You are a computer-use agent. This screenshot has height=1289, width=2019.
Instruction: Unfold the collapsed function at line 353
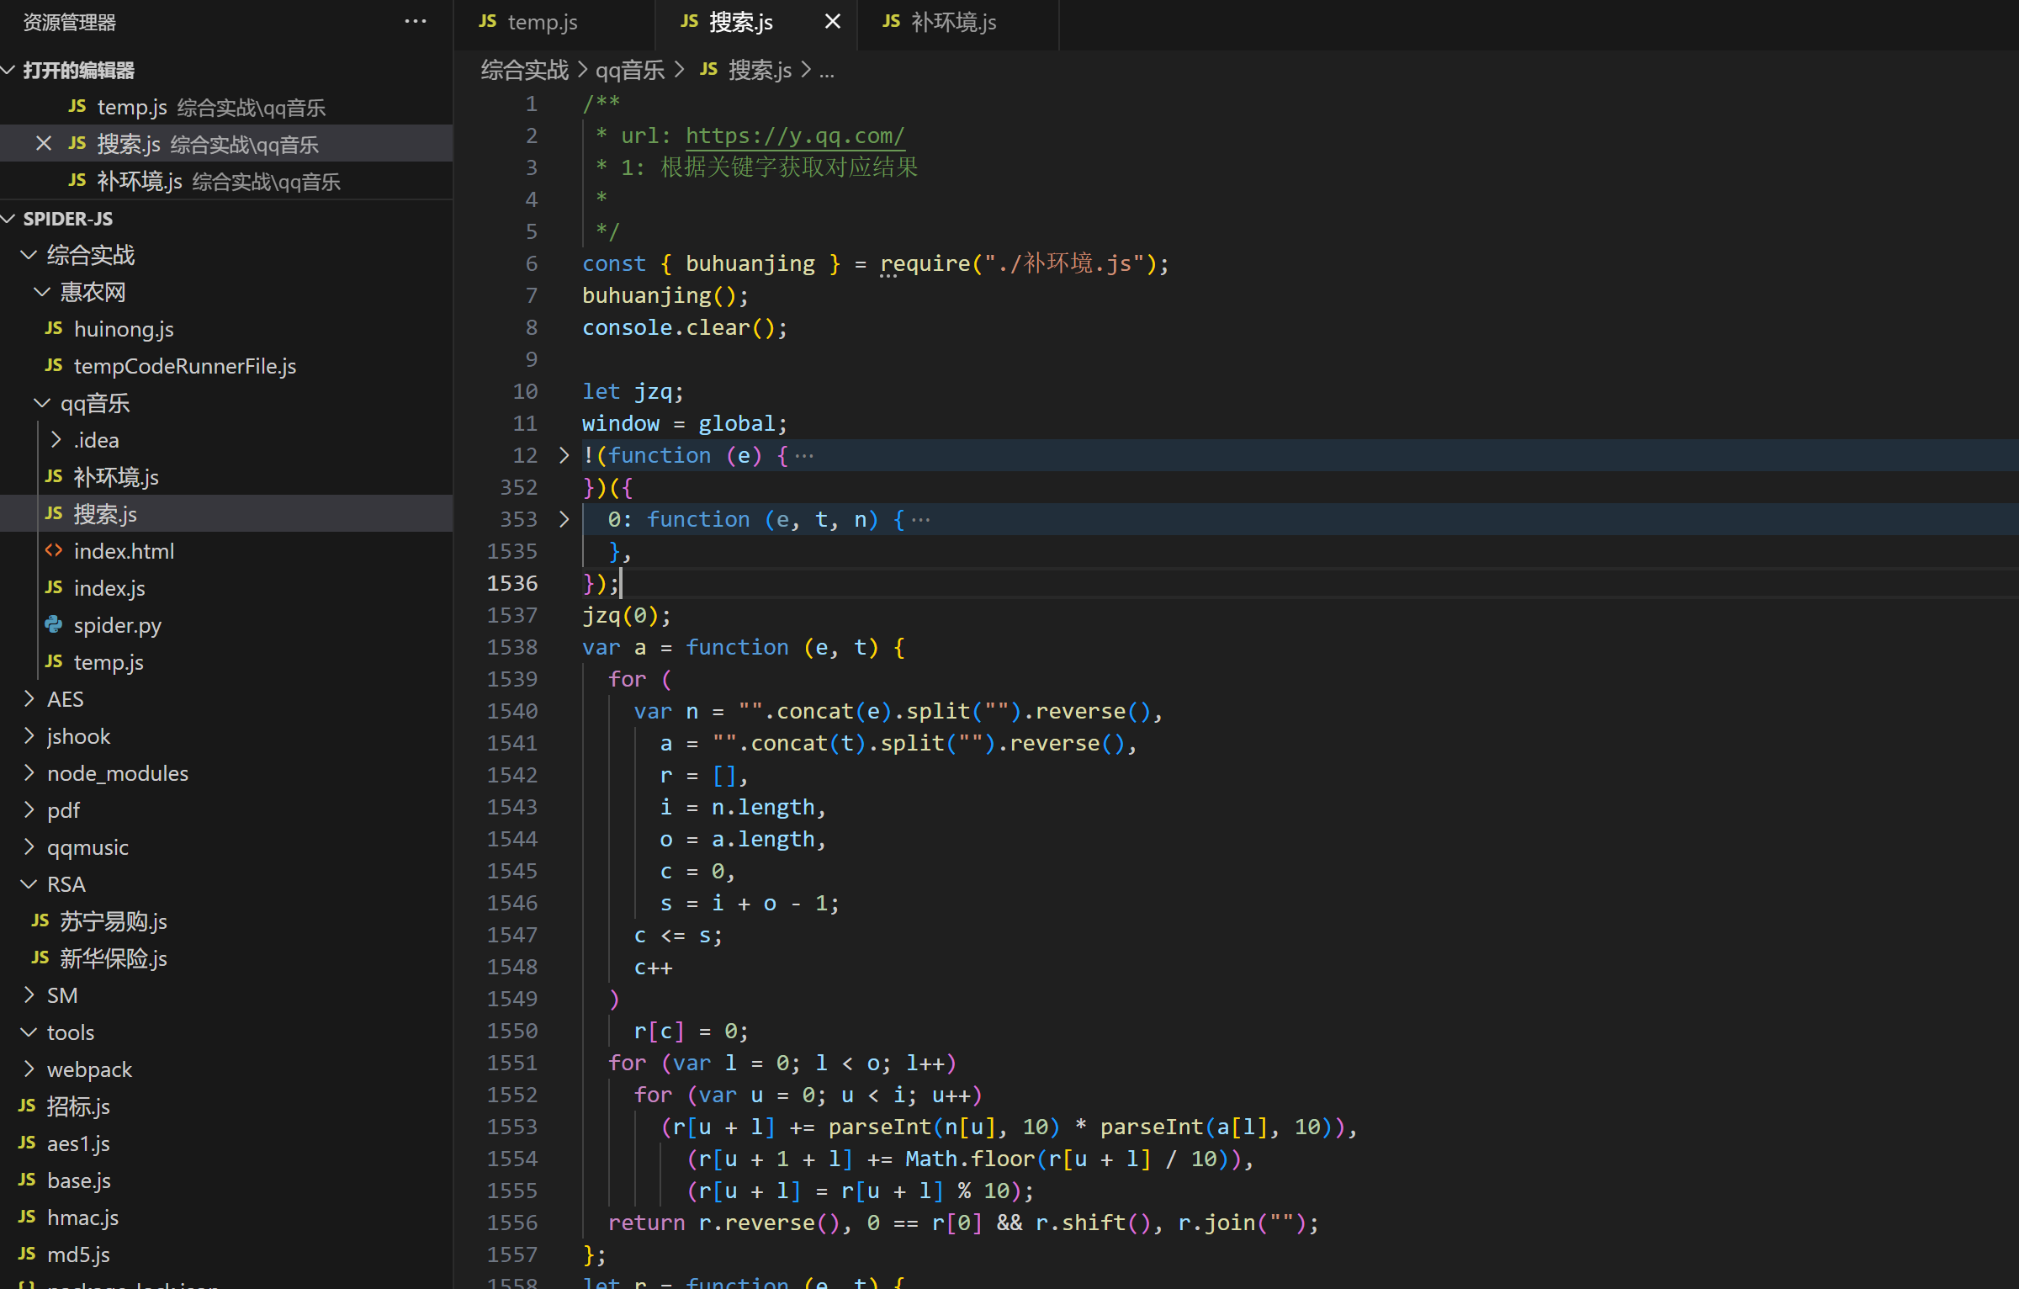564,519
